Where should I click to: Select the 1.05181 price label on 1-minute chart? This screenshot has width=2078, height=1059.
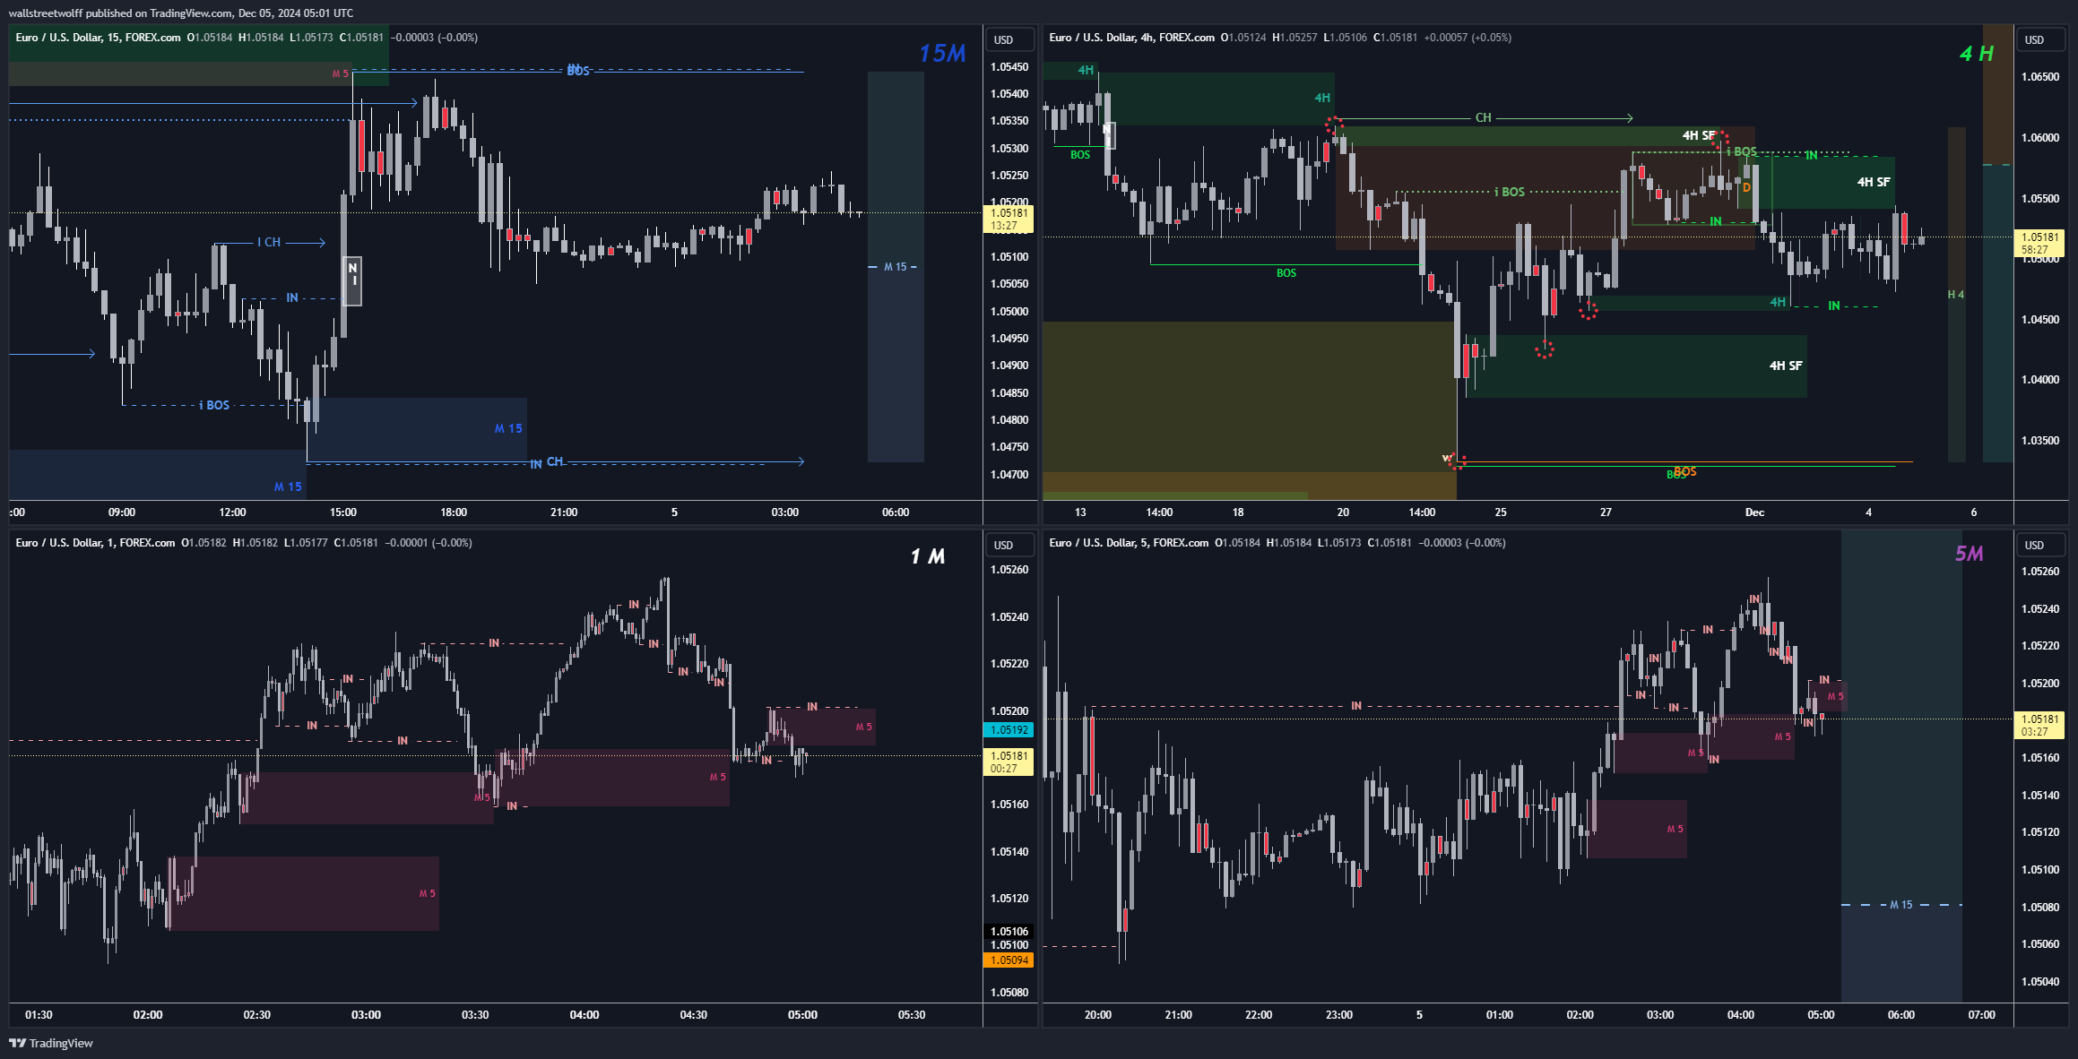tap(1009, 762)
